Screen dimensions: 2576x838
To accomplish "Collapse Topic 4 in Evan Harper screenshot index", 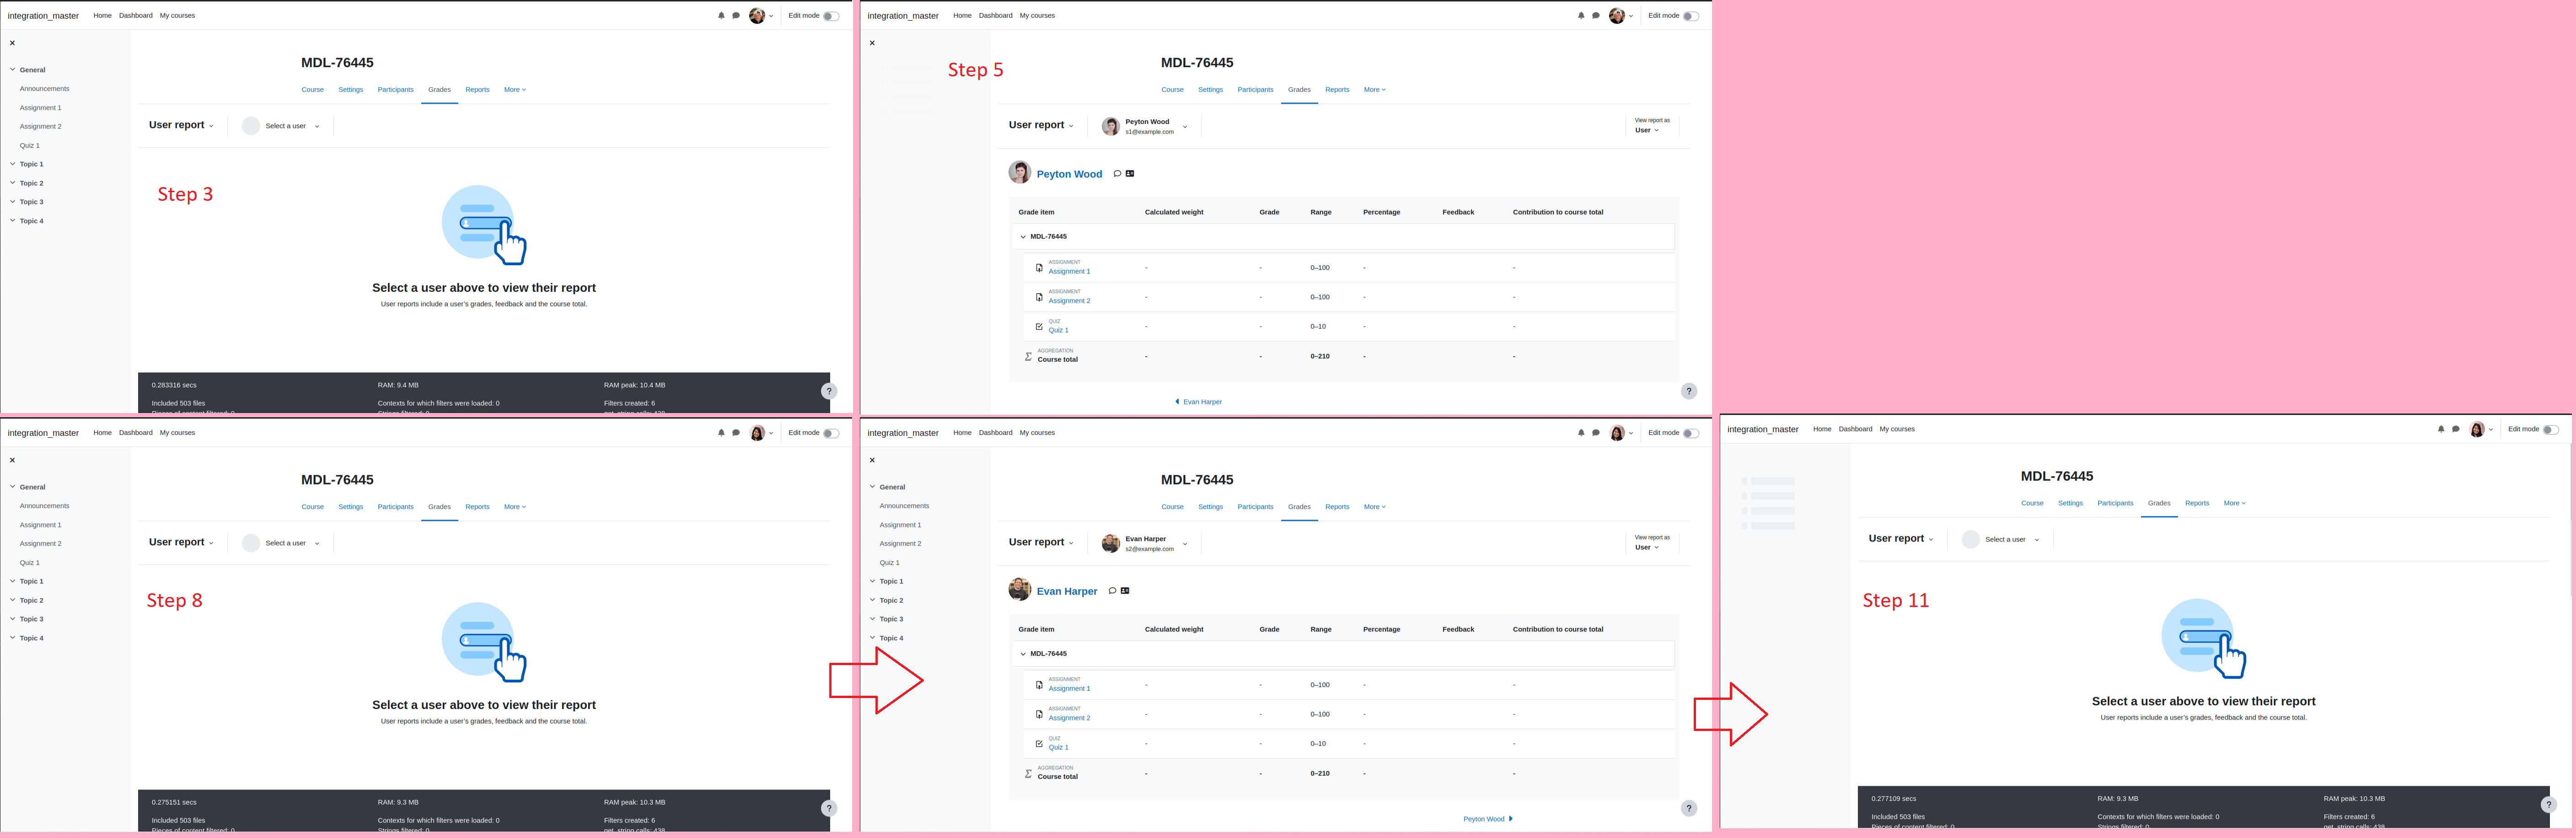I will coord(872,638).
